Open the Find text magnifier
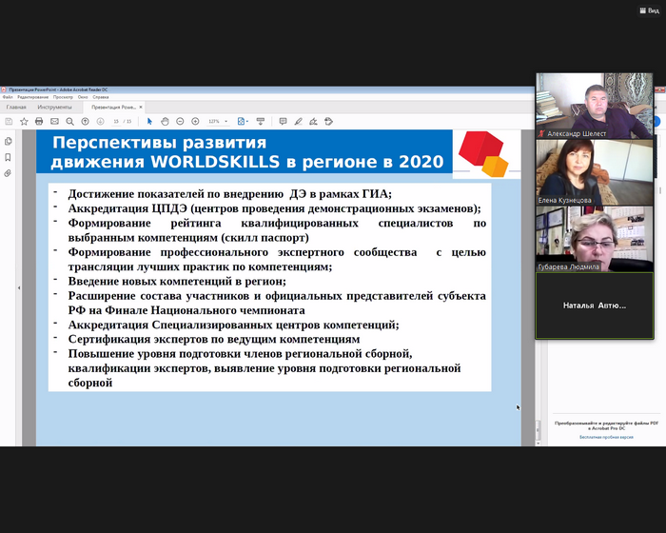The height and width of the screenshot is (533, 666). click(70, 122)
